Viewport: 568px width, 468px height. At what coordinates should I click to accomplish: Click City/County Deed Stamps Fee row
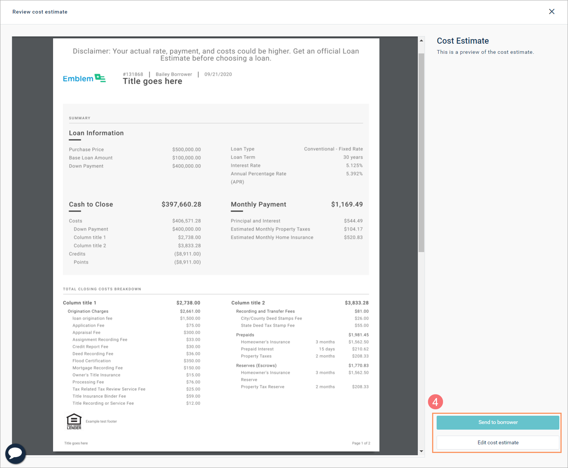coord(305,318)
